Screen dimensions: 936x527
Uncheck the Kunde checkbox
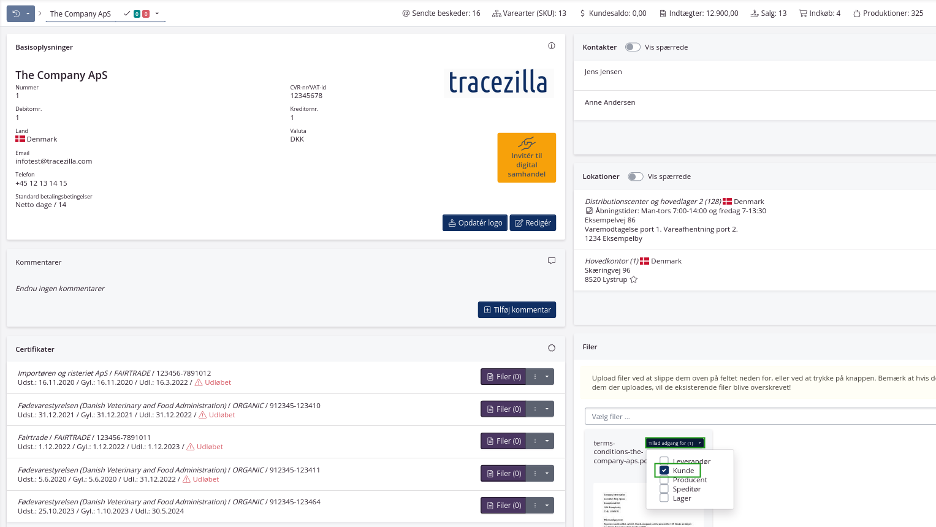click(664, 471)
